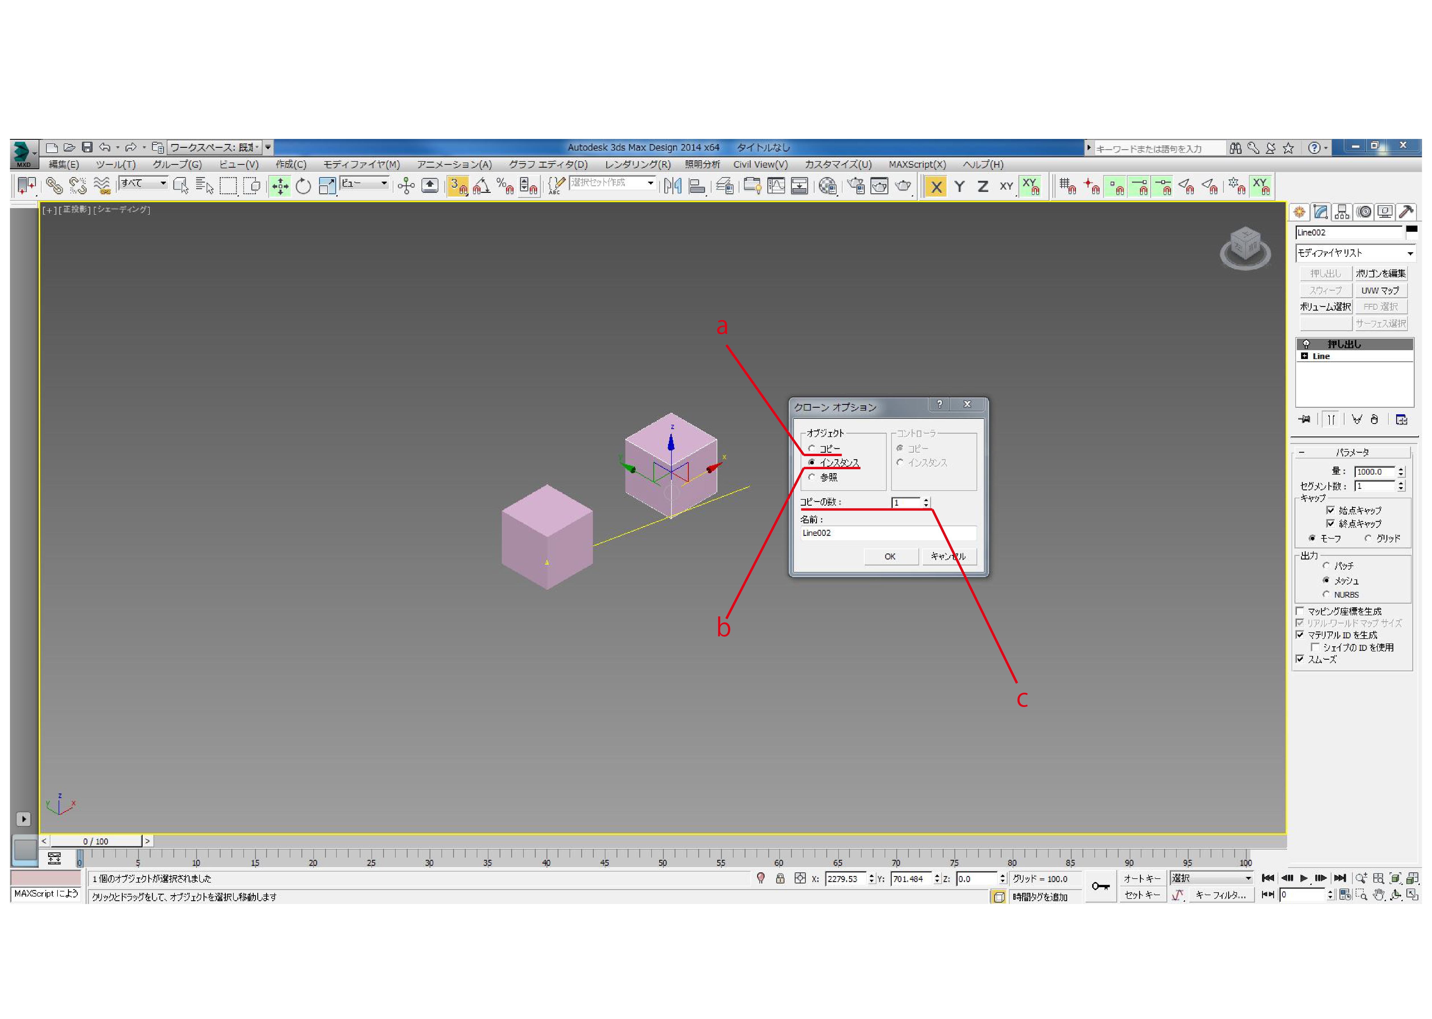Click the Play Animation button
Viewport: 1432px width, 1019px height.
point(1303,878)
